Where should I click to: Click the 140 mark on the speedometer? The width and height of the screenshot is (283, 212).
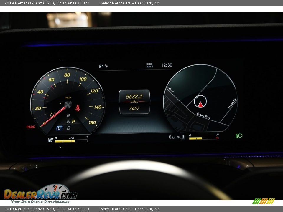coord(98,107)
